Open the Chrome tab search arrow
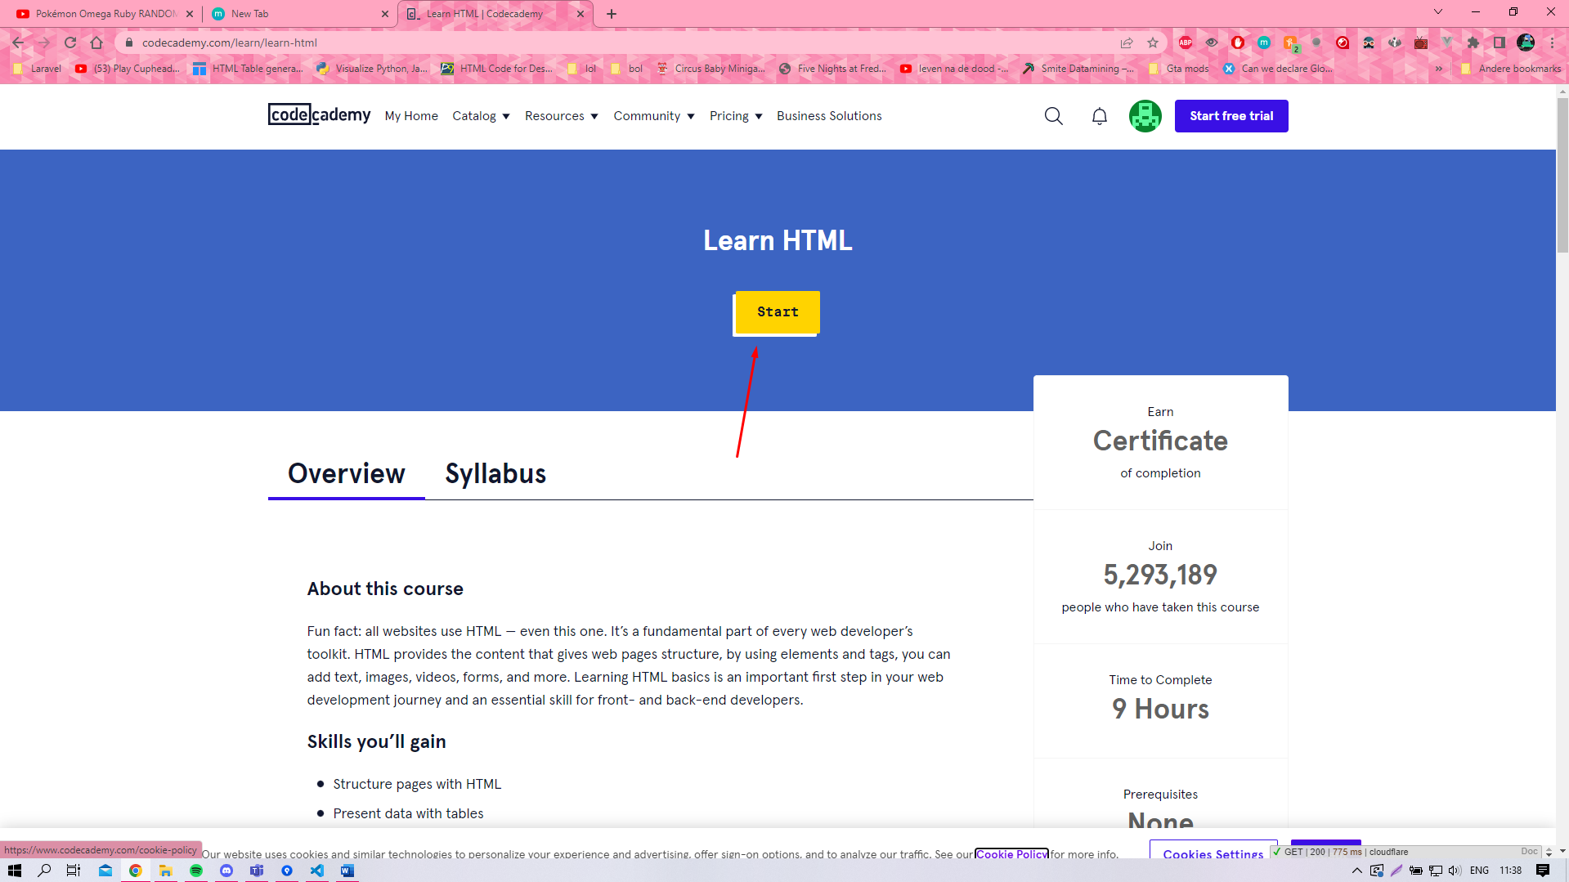Viewport: 1569px width, 882px height. [x=1437, y=12]
